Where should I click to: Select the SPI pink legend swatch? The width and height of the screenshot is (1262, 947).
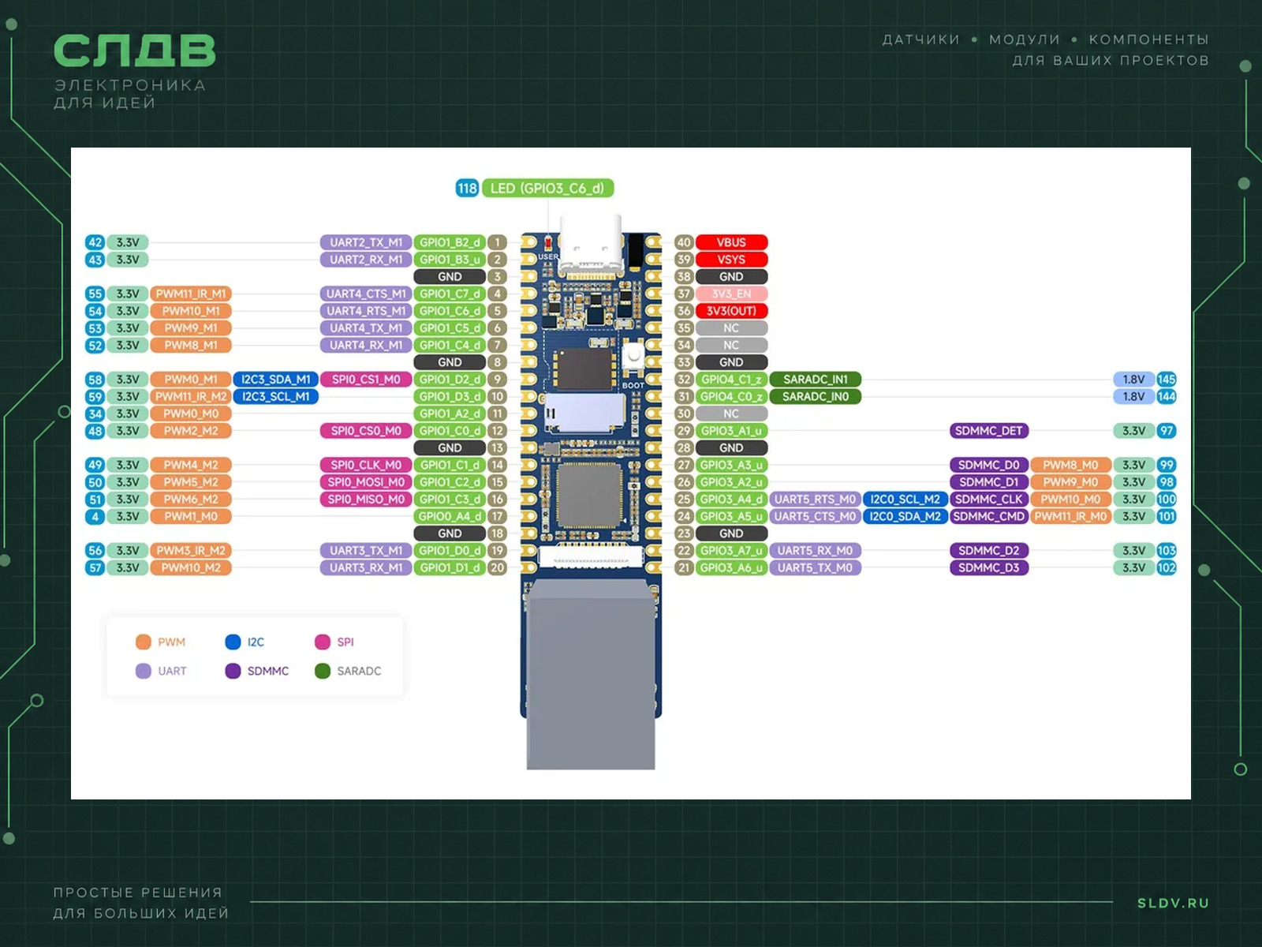[322, 642]
